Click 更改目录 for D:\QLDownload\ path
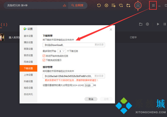 99,45
